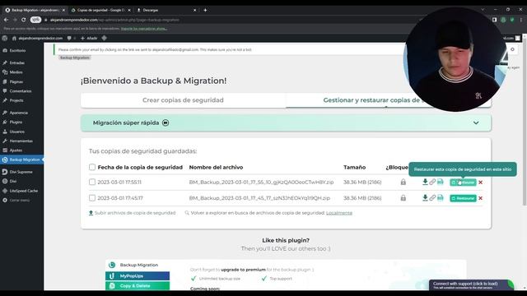
Task: Go back with browser back arrow
Action: tap(6, 20)
